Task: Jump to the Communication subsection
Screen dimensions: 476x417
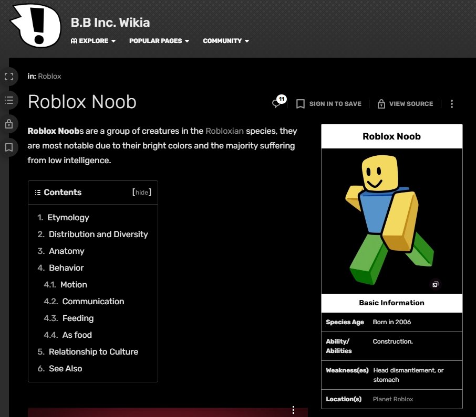Action: point(93,302)
